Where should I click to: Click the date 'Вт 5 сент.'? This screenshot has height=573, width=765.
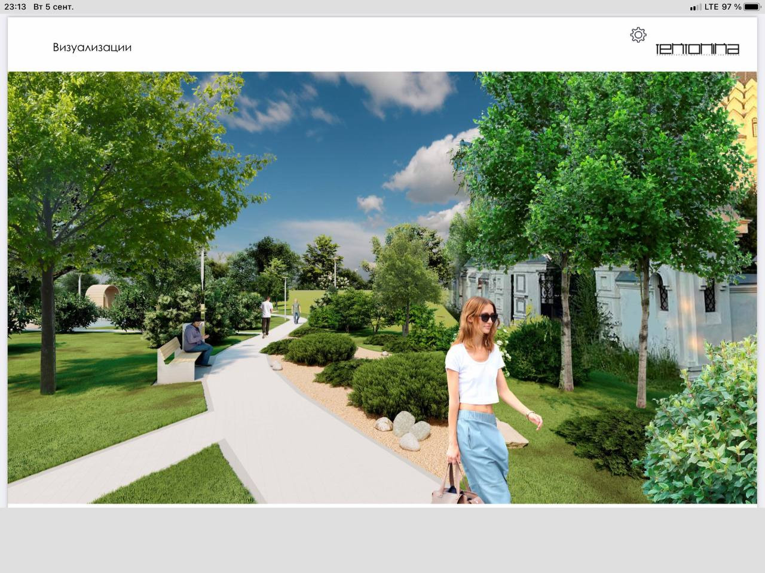[54, 7]
